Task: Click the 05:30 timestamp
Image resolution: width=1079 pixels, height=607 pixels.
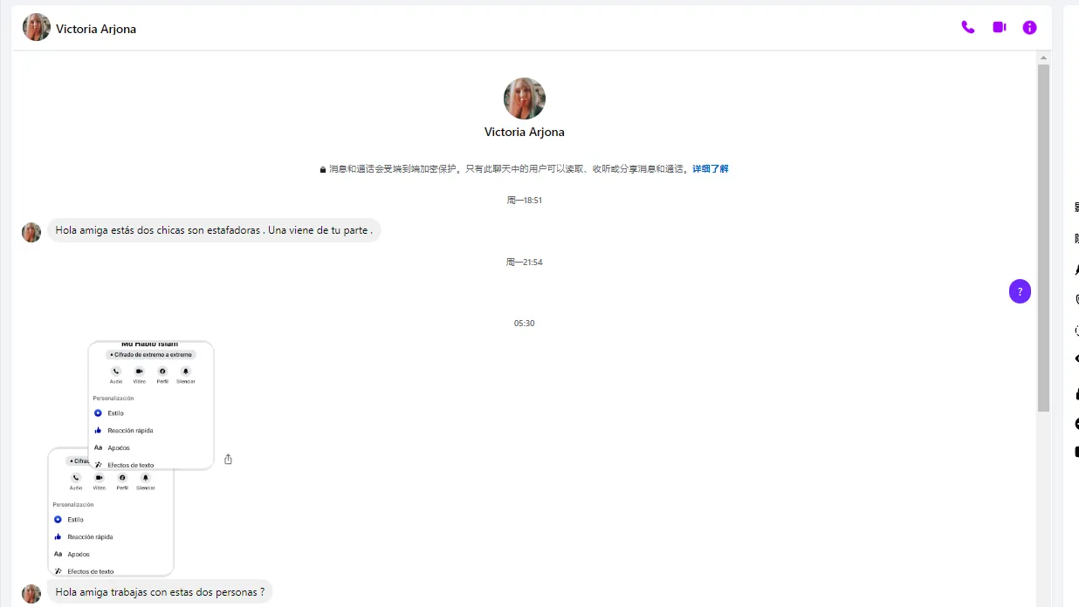Action: click(x=525, y=324)
